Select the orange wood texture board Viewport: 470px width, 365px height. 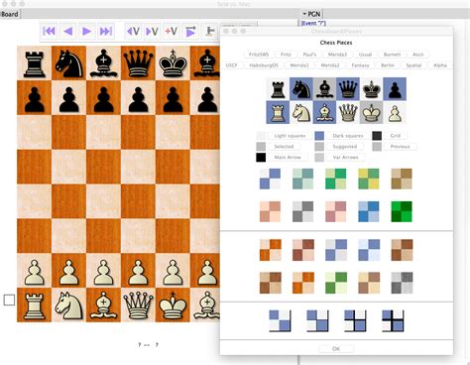[x=271, y=250]
